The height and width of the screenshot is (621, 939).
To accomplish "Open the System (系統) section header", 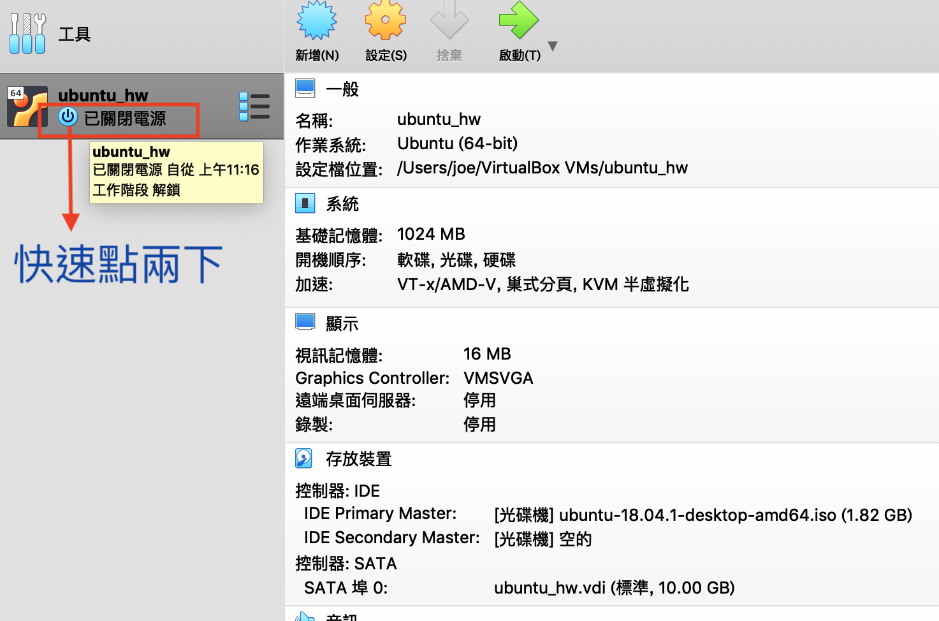I will [x=342, y=204].
